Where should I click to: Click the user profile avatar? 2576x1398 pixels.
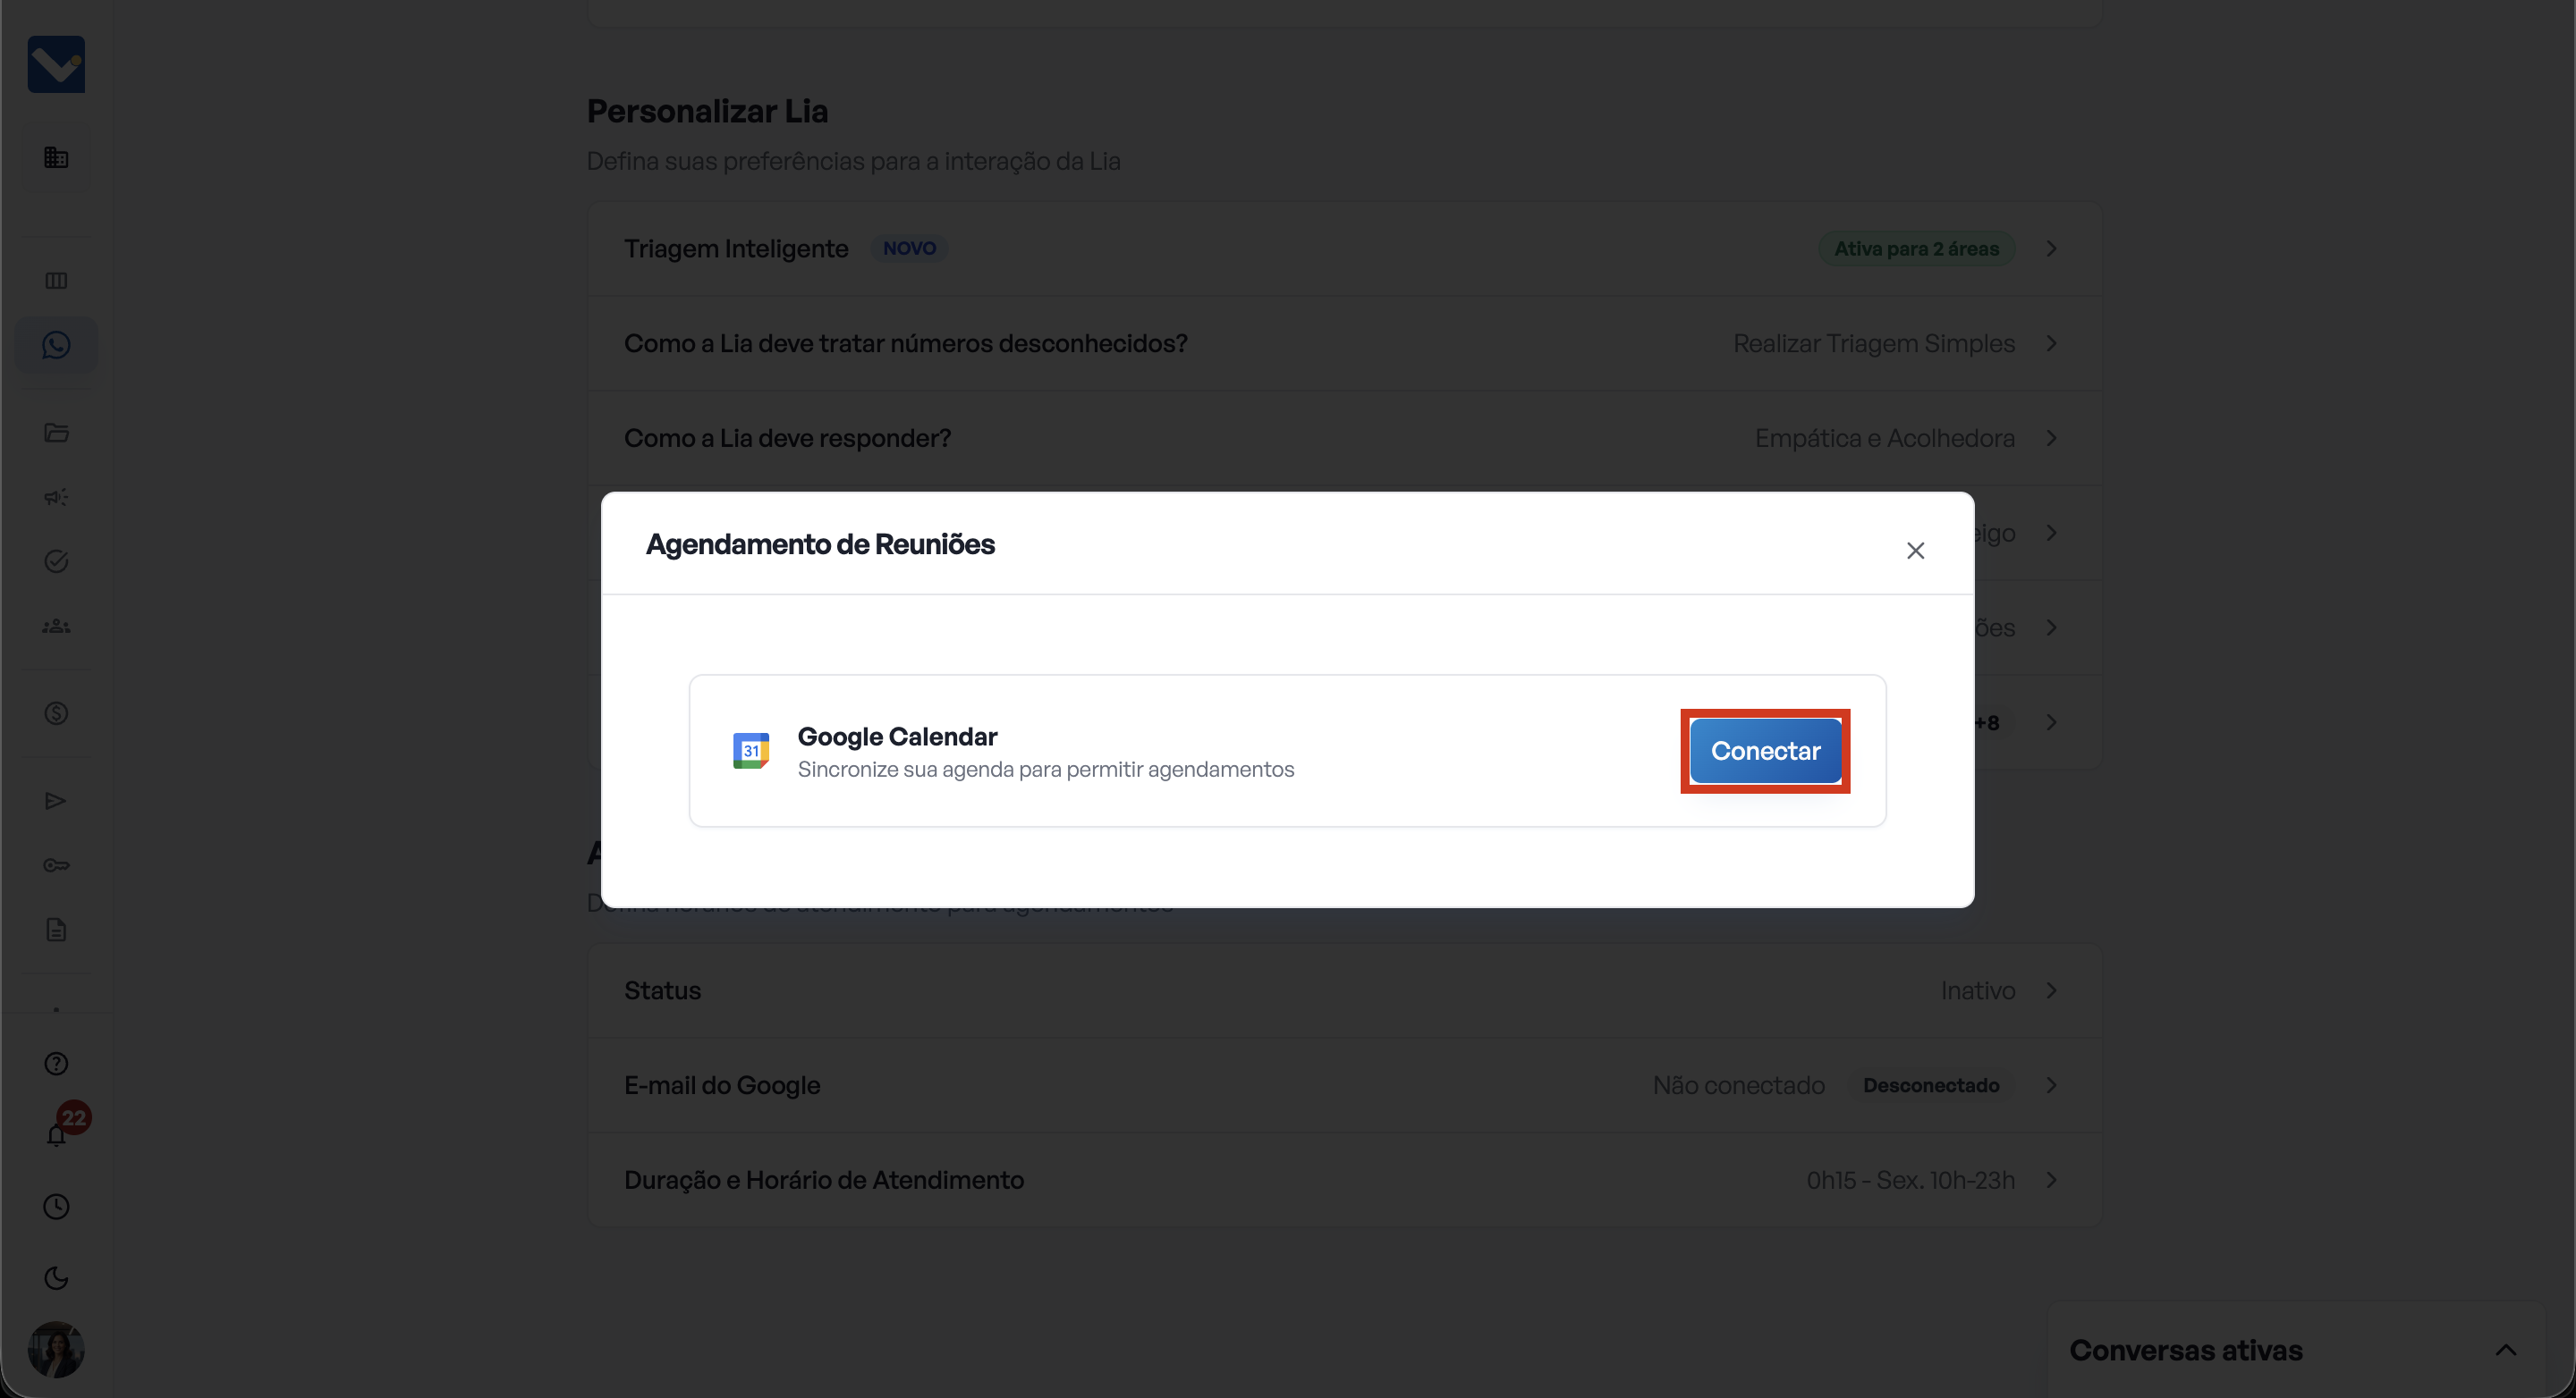(x=56, y=1349)
